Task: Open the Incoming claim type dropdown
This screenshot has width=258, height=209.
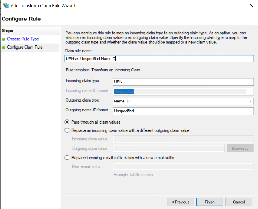Action: pos(183,82)
